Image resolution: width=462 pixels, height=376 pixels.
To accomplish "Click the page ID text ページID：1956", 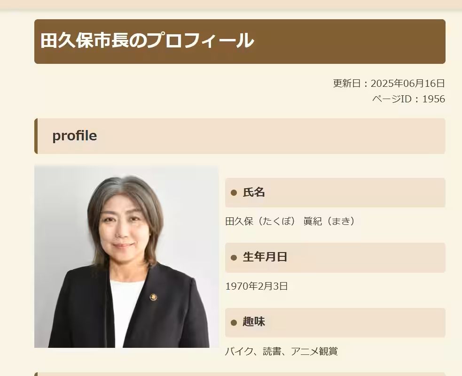I will tap(408, 99).
